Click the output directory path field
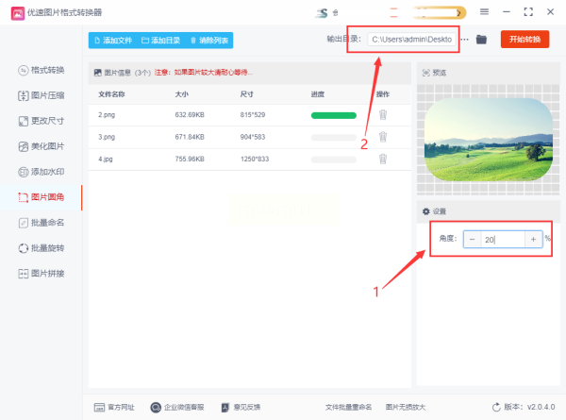Viewport: 566px width, 420px height. click(411, 40)
